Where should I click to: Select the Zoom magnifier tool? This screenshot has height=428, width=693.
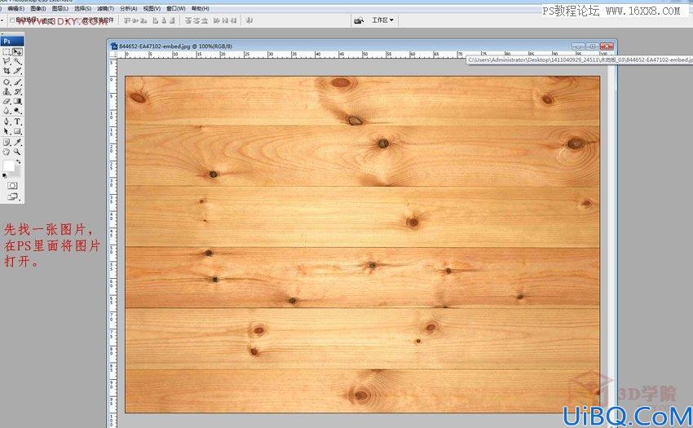pyautogui.click(x=18, y=152)
